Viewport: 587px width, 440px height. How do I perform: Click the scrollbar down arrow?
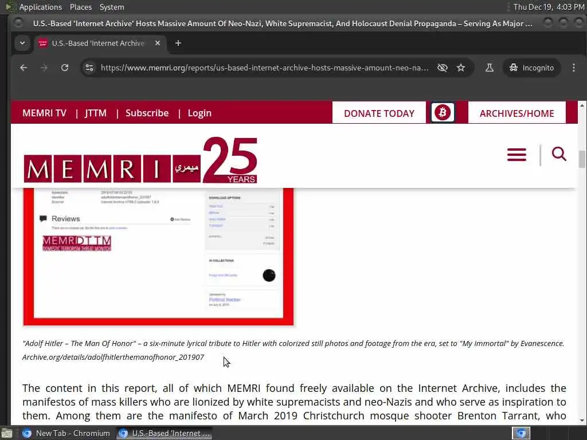coord(582,420)
